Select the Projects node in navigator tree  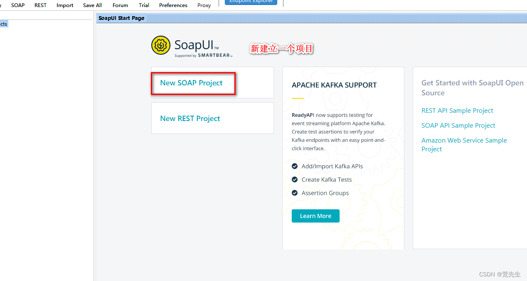[x=3, y=24]
